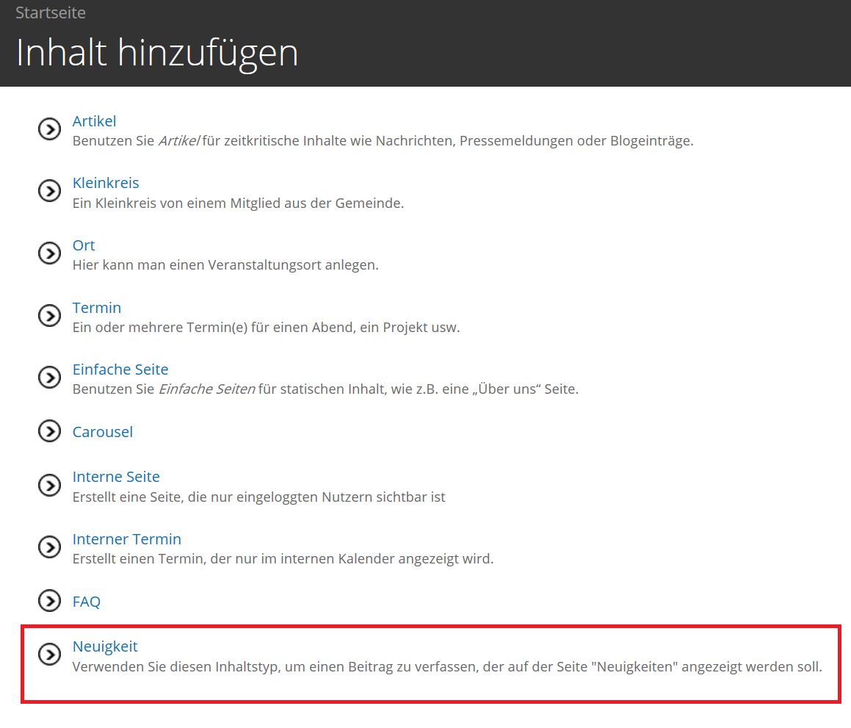Choose the Termin link
The width and height of the screenshot is (851, 728).
(x=97, y=308)
